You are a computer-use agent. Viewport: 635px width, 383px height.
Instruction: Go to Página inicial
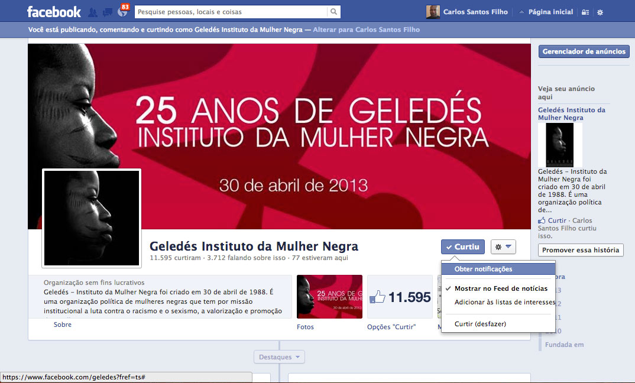click(551, 12)
